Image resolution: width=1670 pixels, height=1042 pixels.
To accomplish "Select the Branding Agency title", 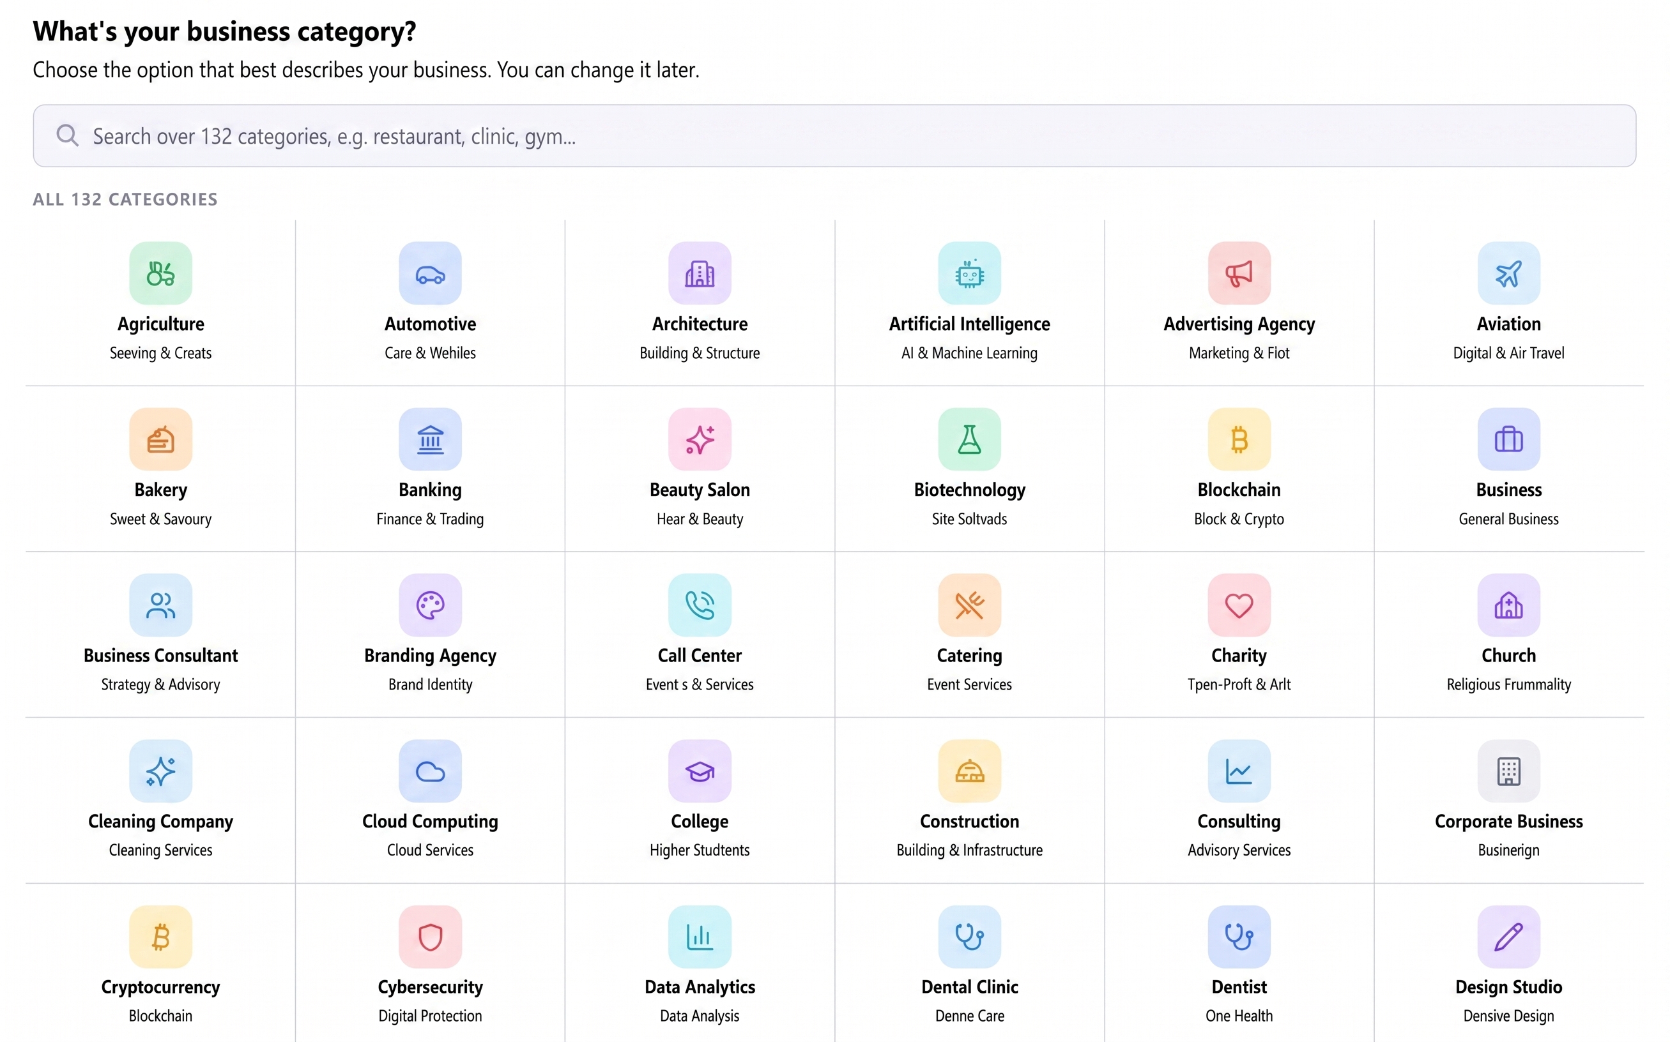I will 430,655.
